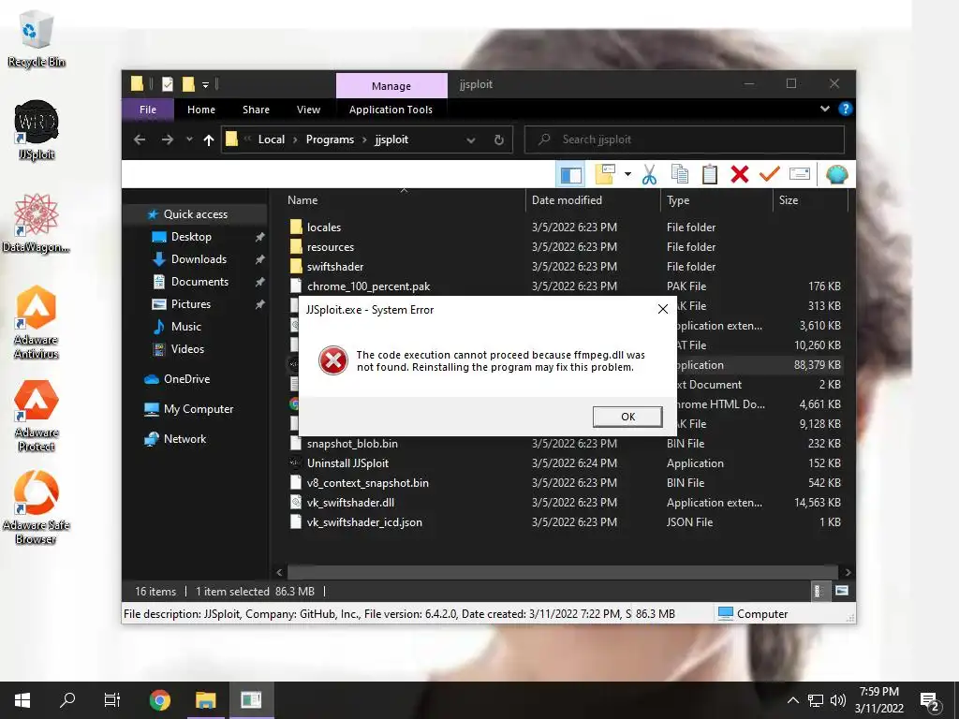Toggle the preview pane layout icon
Screen dimensions: 959x719
[x=570, y=175]
